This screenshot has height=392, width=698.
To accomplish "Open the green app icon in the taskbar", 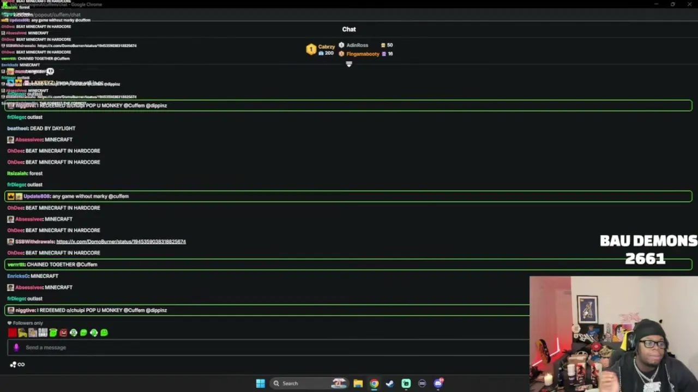I will coord(406,383).
